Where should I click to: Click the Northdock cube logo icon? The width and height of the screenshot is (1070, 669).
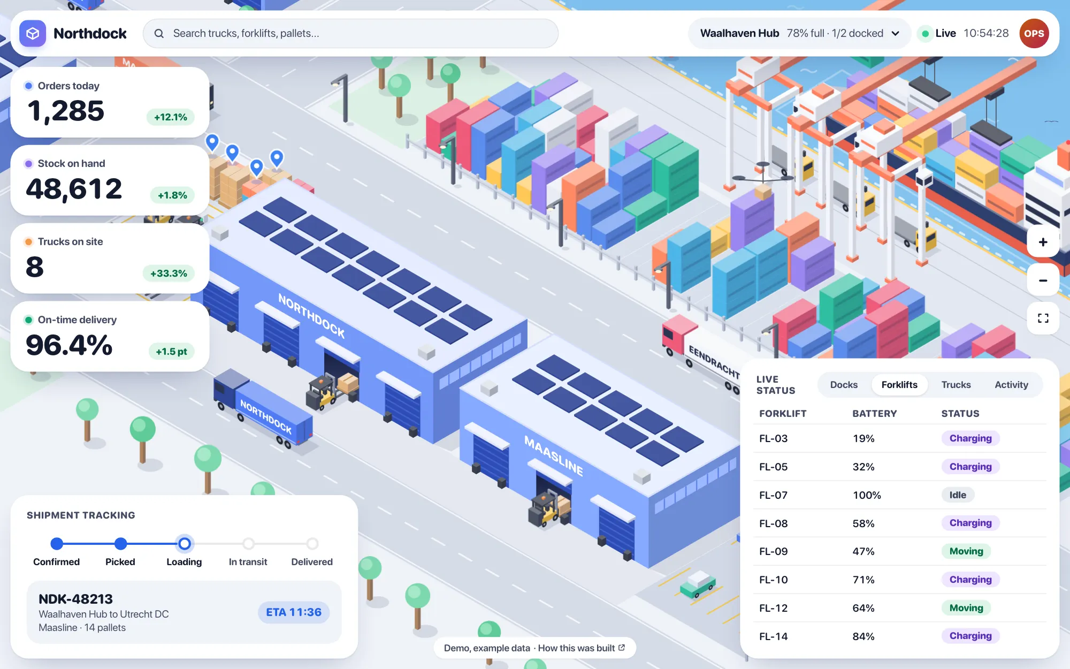coord(33,34)
